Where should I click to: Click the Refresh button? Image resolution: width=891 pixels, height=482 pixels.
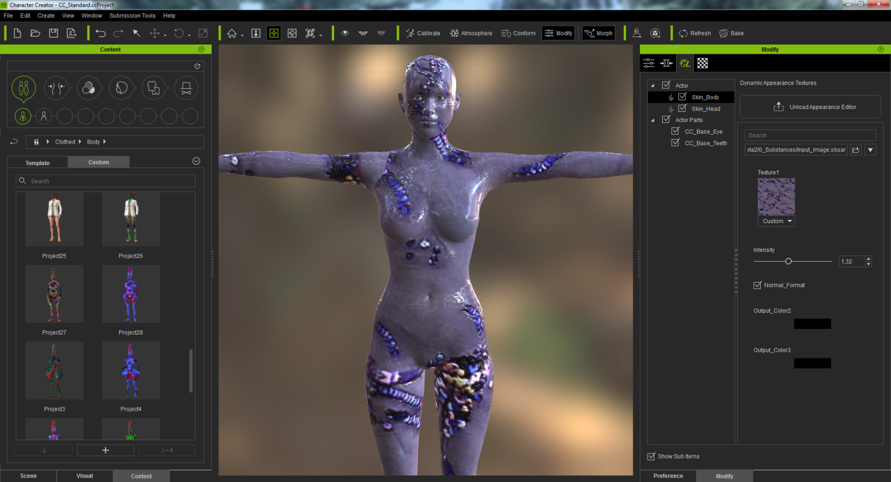695,33
